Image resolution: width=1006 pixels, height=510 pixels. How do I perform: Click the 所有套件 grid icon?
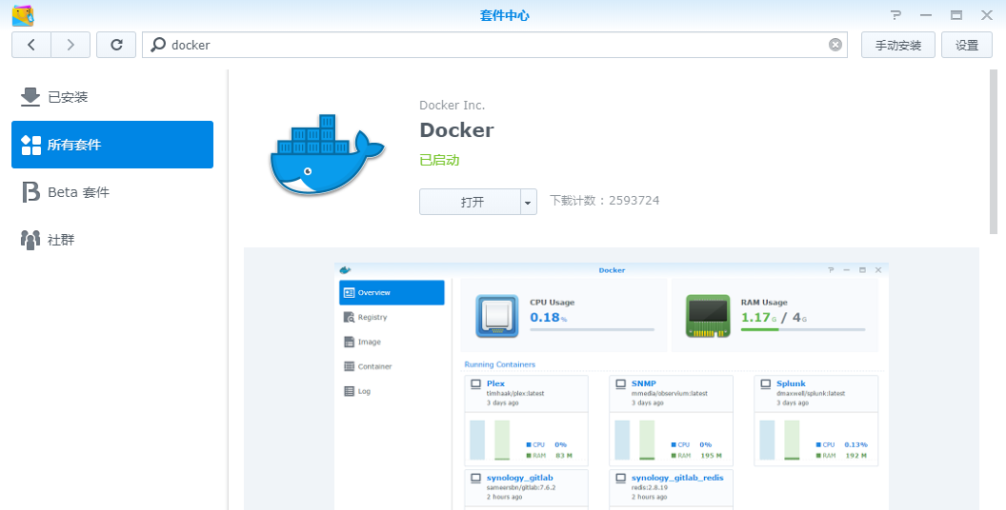tap(30, 145)
